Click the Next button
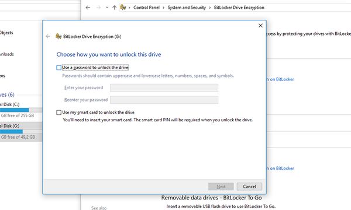The image size is (351, 210). pyautogui.click(x=221, y=187)
